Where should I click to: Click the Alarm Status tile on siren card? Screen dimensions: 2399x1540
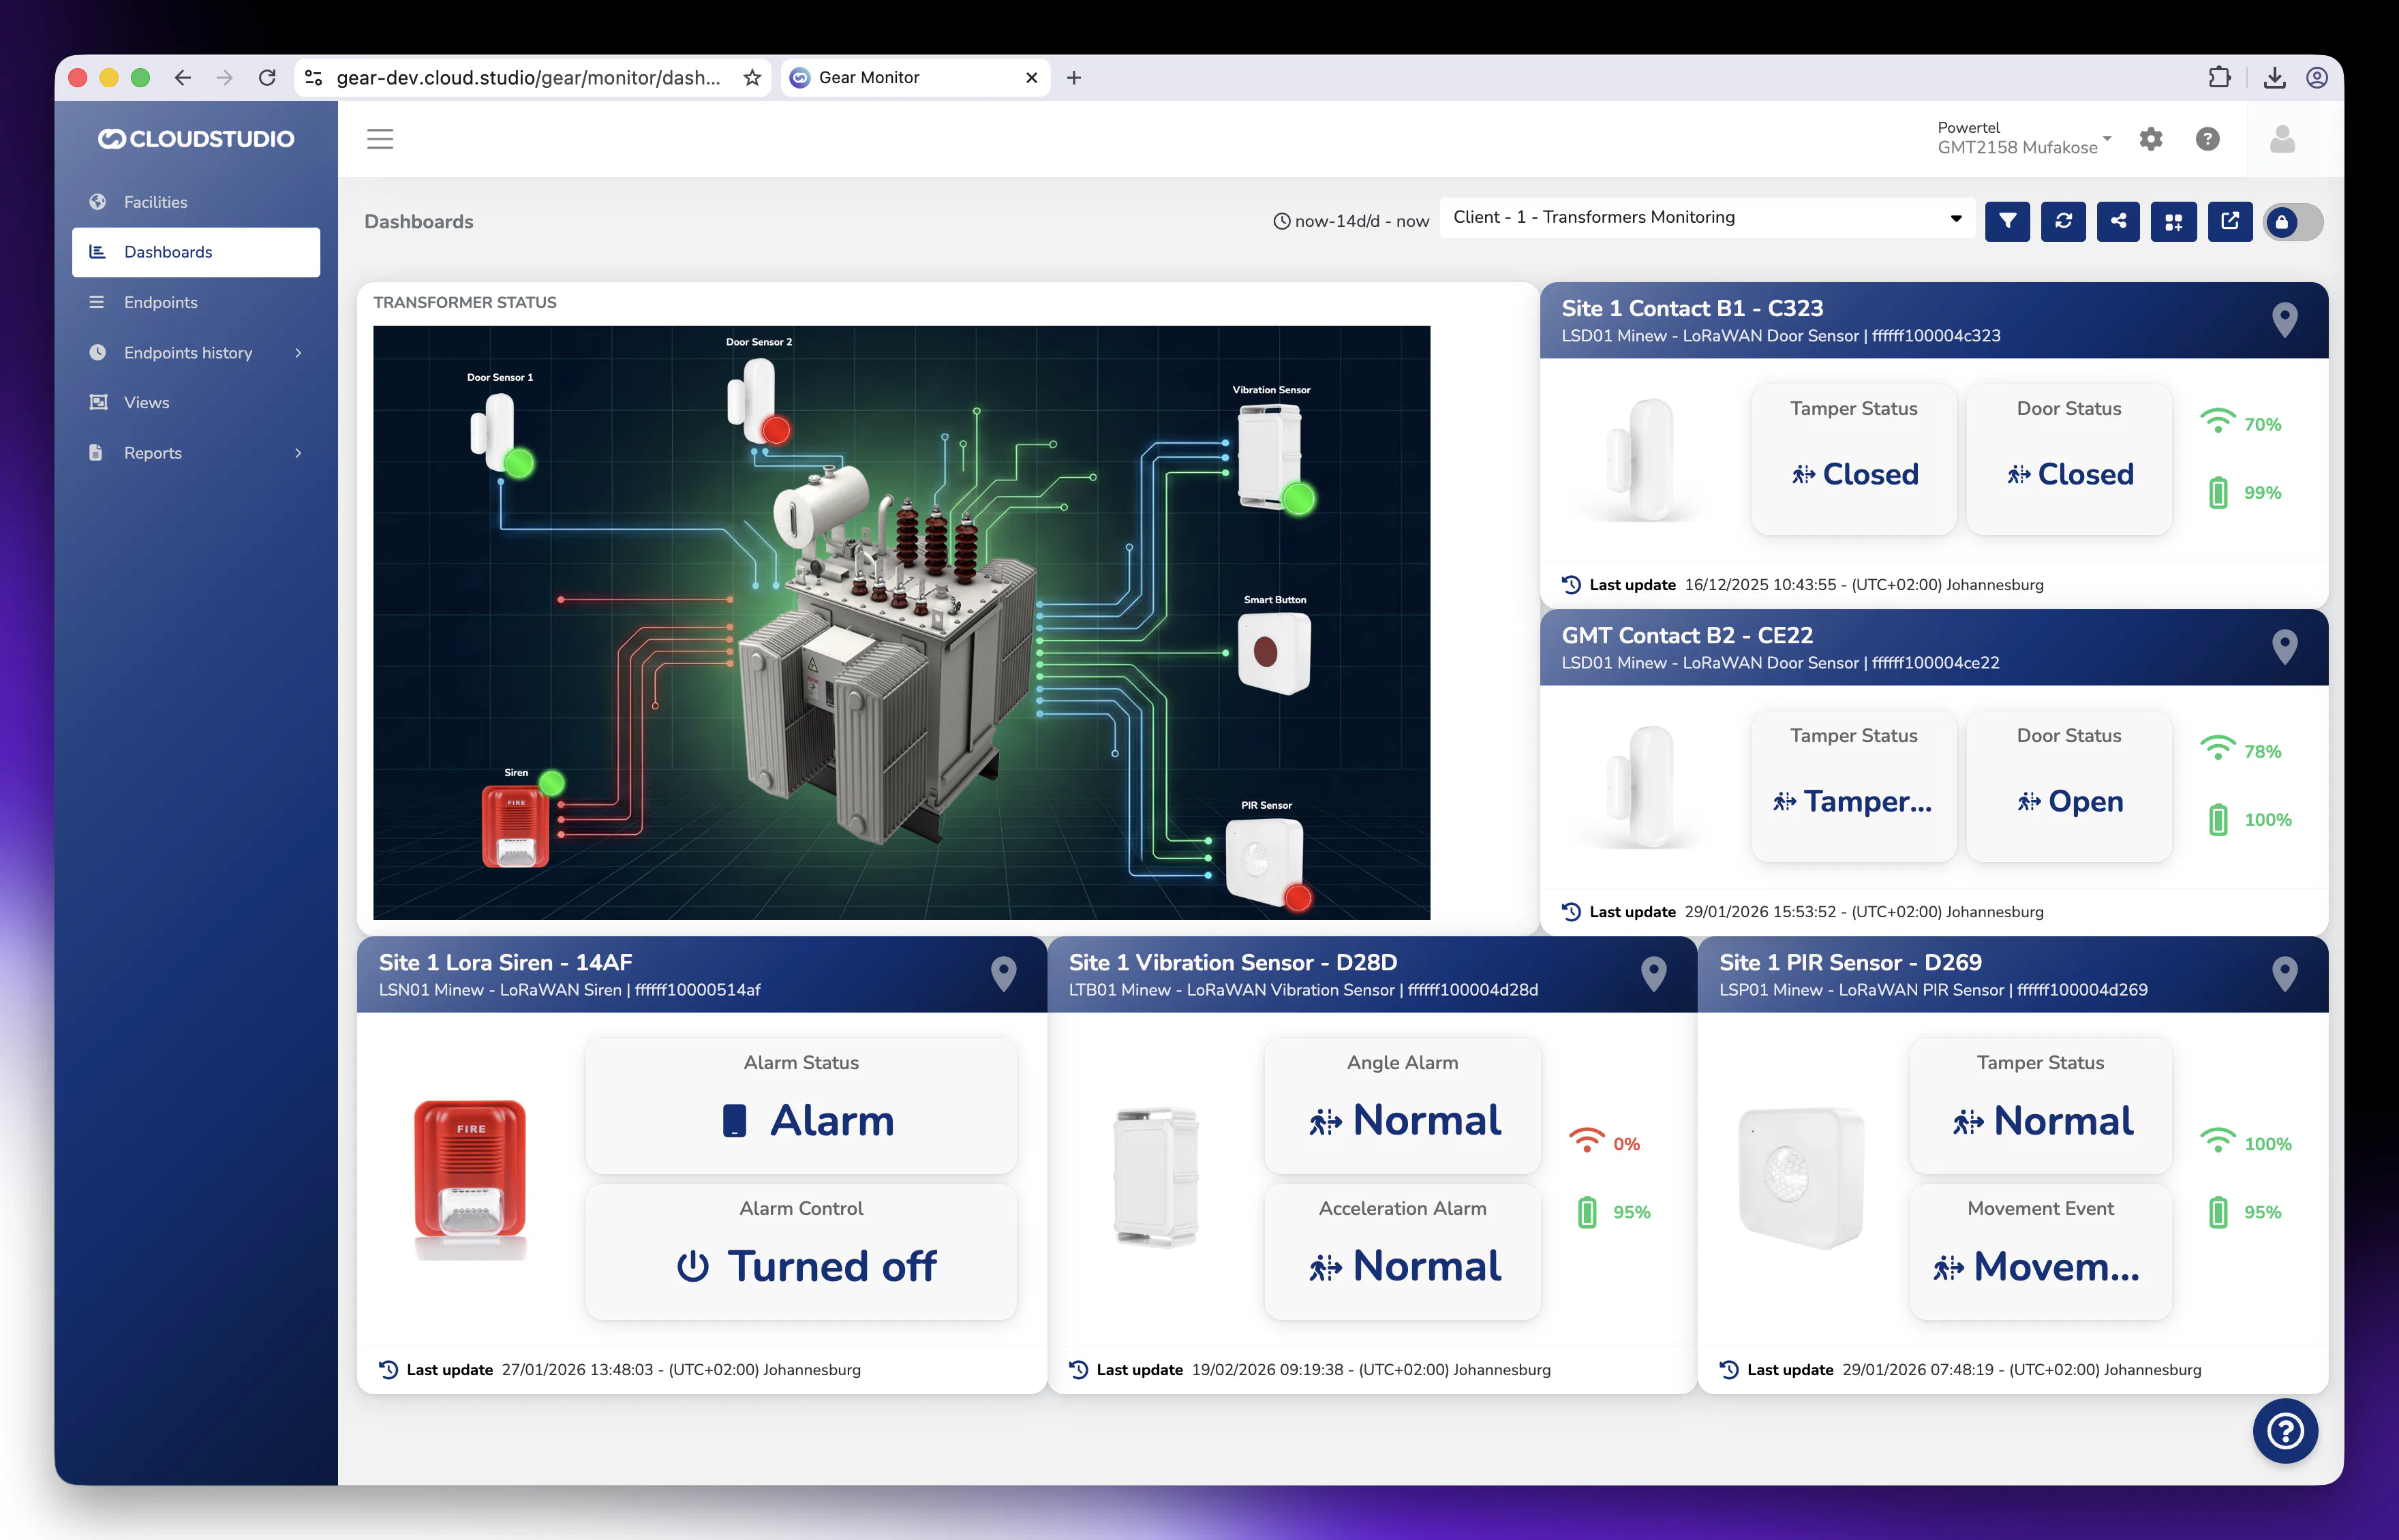tap(802, 1107)
